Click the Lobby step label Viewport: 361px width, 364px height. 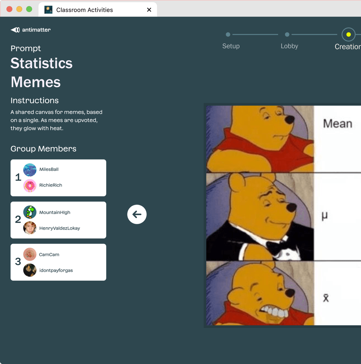(x=289, y=46)
